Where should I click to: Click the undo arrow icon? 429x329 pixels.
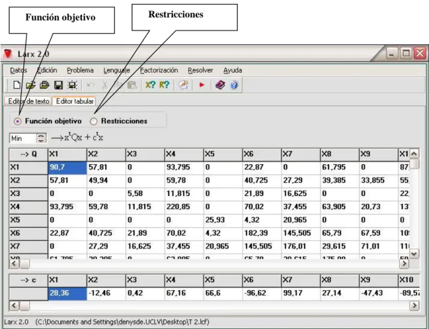pyautogui.click(x=90, y=85)
